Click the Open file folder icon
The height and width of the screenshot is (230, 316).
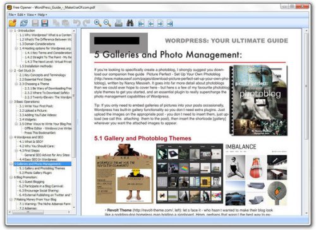pyautogui.click(x=13, y=23)
